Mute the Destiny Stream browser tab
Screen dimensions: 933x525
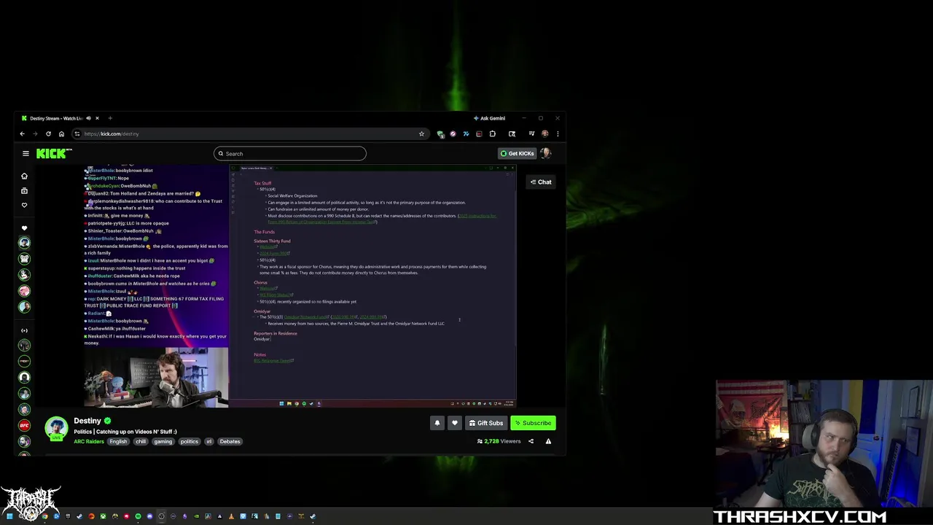(x=89, y=118)
